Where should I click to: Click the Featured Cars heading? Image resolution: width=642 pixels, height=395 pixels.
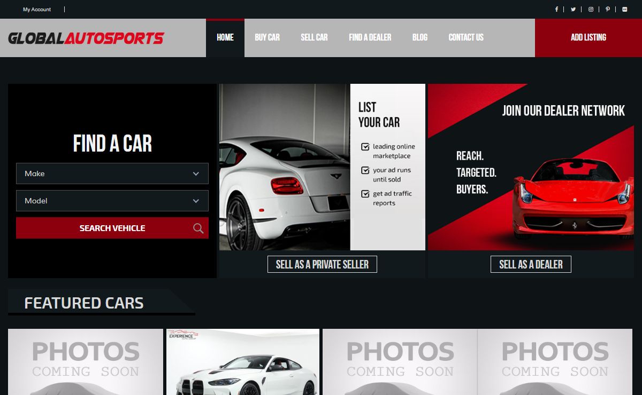pyautogui.click(x=84, y=303)
